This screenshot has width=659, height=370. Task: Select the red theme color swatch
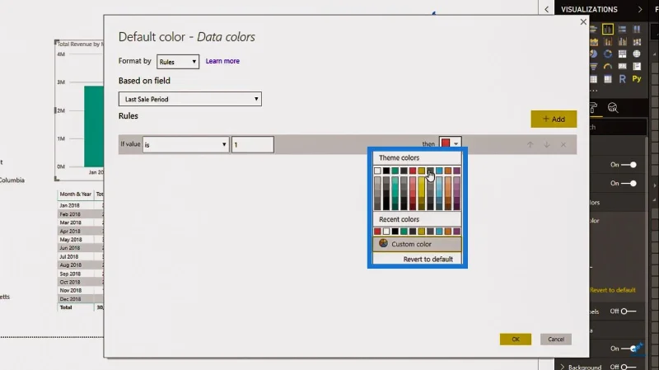tap(413, 171)
